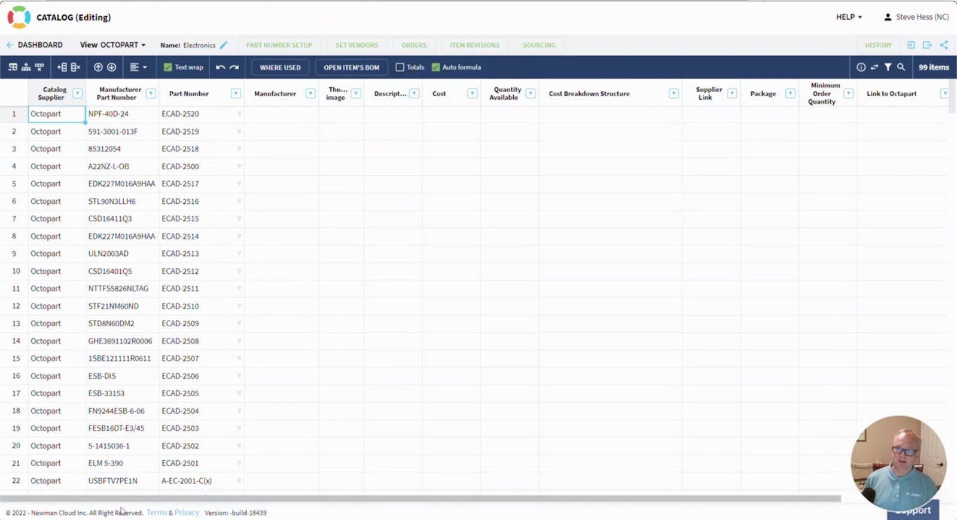This screenshot has width=957, height=520.
Task: Open Description column dropdown arrow
Action: [x=414, y=94]
